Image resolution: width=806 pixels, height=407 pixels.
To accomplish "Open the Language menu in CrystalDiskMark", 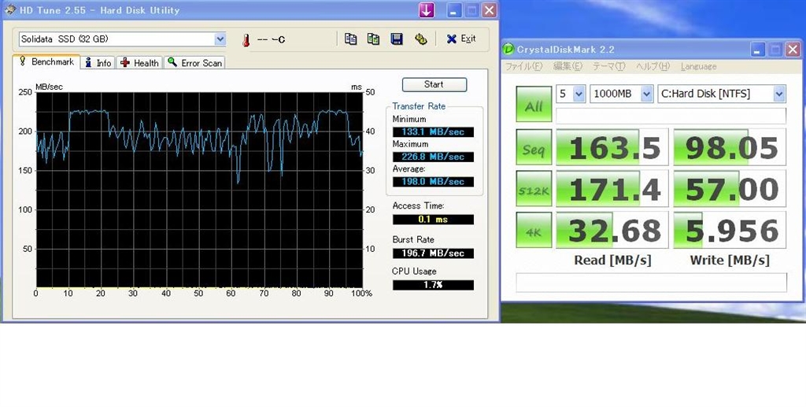I will 698,67.
